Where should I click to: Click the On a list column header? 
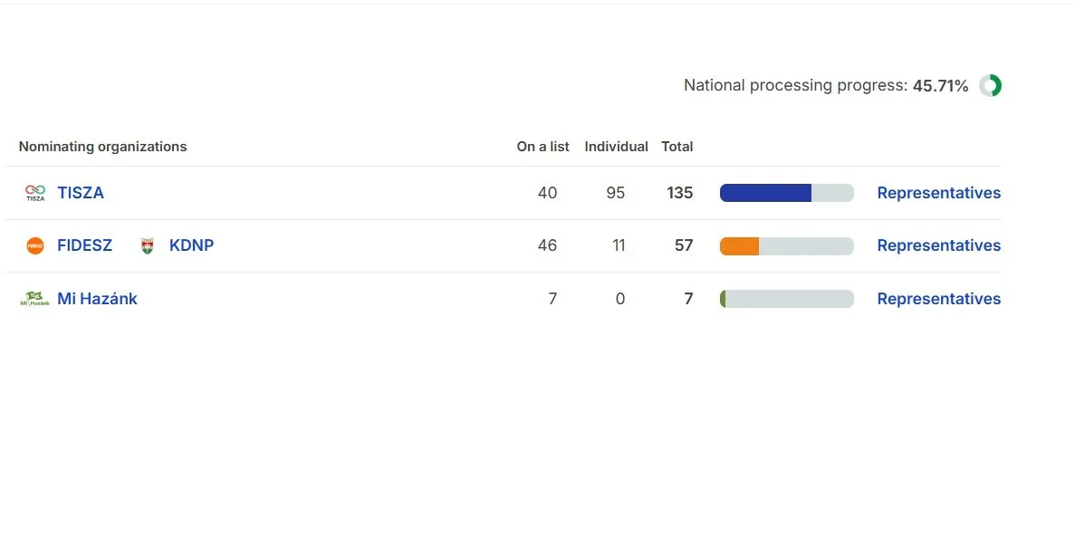click(x=542, y=147)
